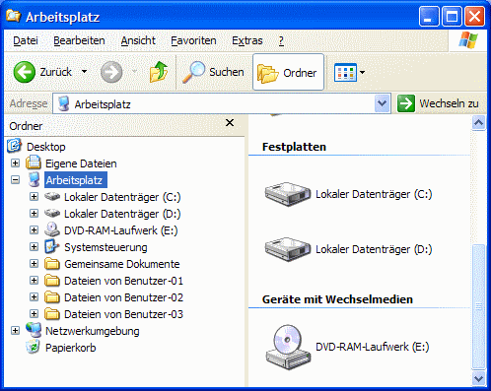Expand Lokaler Datenträger (D:) in tree
The image size is (491, 391).
34,214
